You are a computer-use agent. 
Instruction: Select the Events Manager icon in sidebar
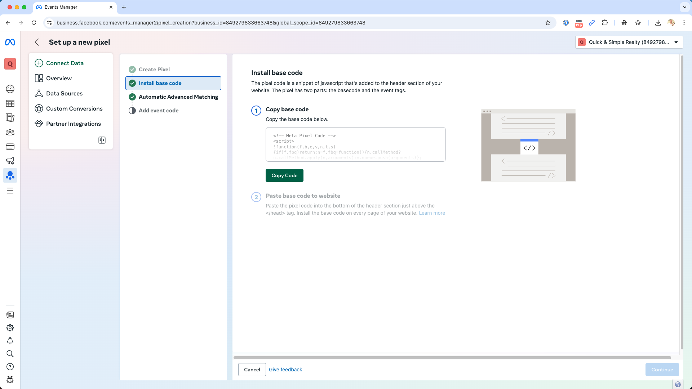pos(10,175)
